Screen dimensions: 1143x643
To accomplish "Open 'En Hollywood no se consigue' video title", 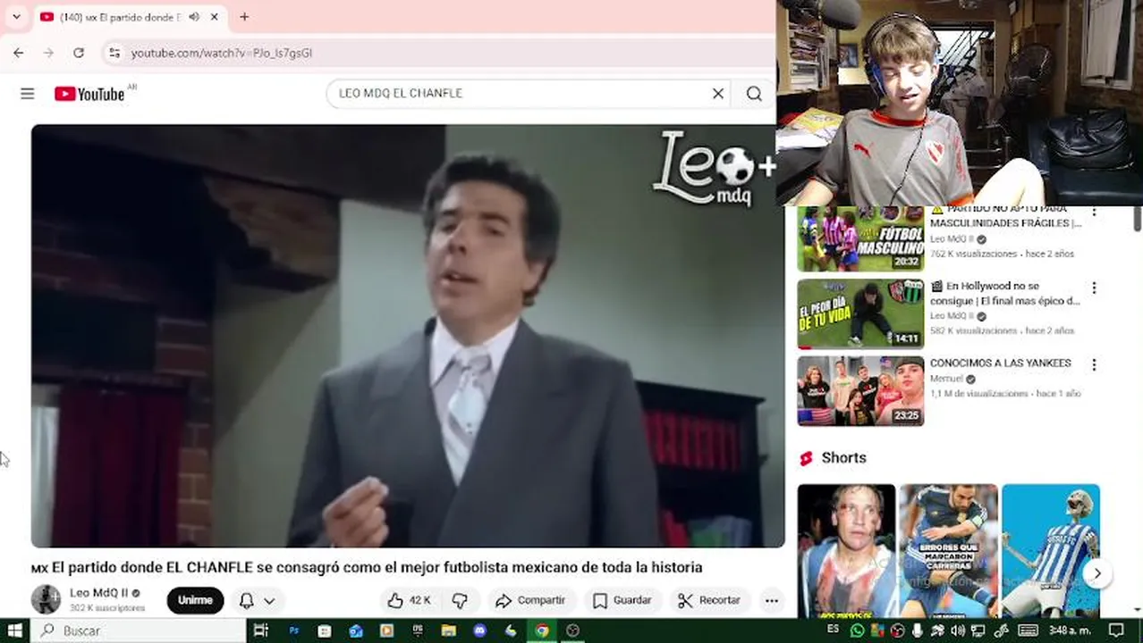I will tap(1005, 294).
